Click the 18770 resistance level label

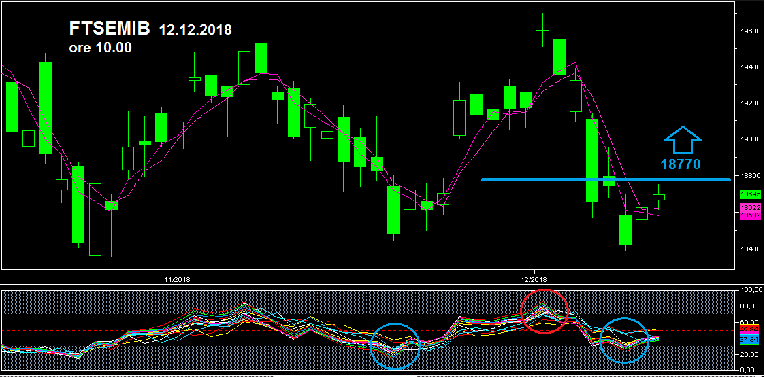(x=681, y=164)
